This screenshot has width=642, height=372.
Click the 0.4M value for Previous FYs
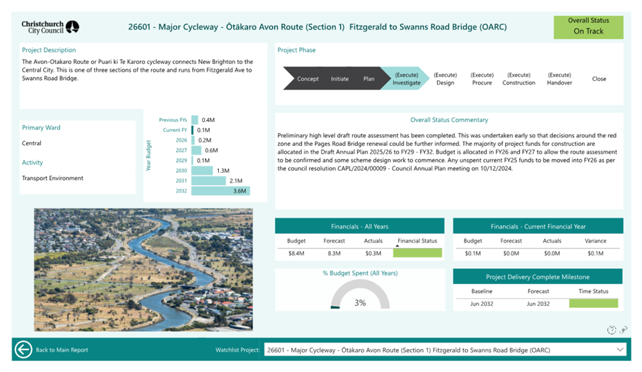click(208, 120)
